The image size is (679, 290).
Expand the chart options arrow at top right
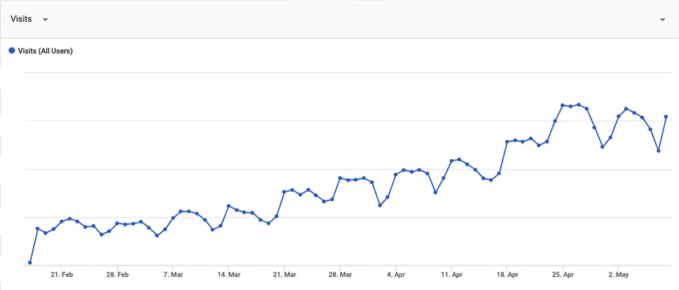coord(662,20)
